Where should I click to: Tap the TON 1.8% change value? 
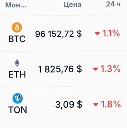pos(111,104)
